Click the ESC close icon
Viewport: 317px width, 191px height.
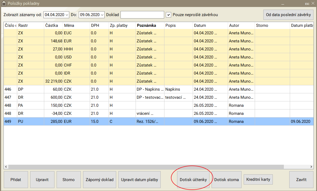click(312, 3)
